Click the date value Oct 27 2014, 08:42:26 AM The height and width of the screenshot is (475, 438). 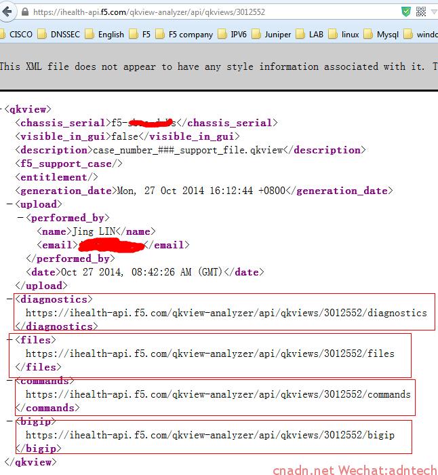142,272
